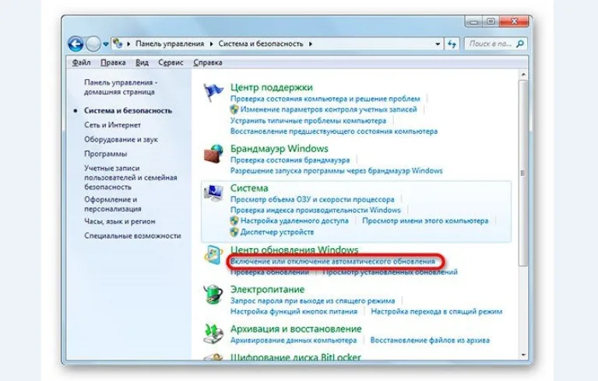Open Проверка состояния брандмауэра link
This screenshot has height=381, width=598.
pos(290,160)
